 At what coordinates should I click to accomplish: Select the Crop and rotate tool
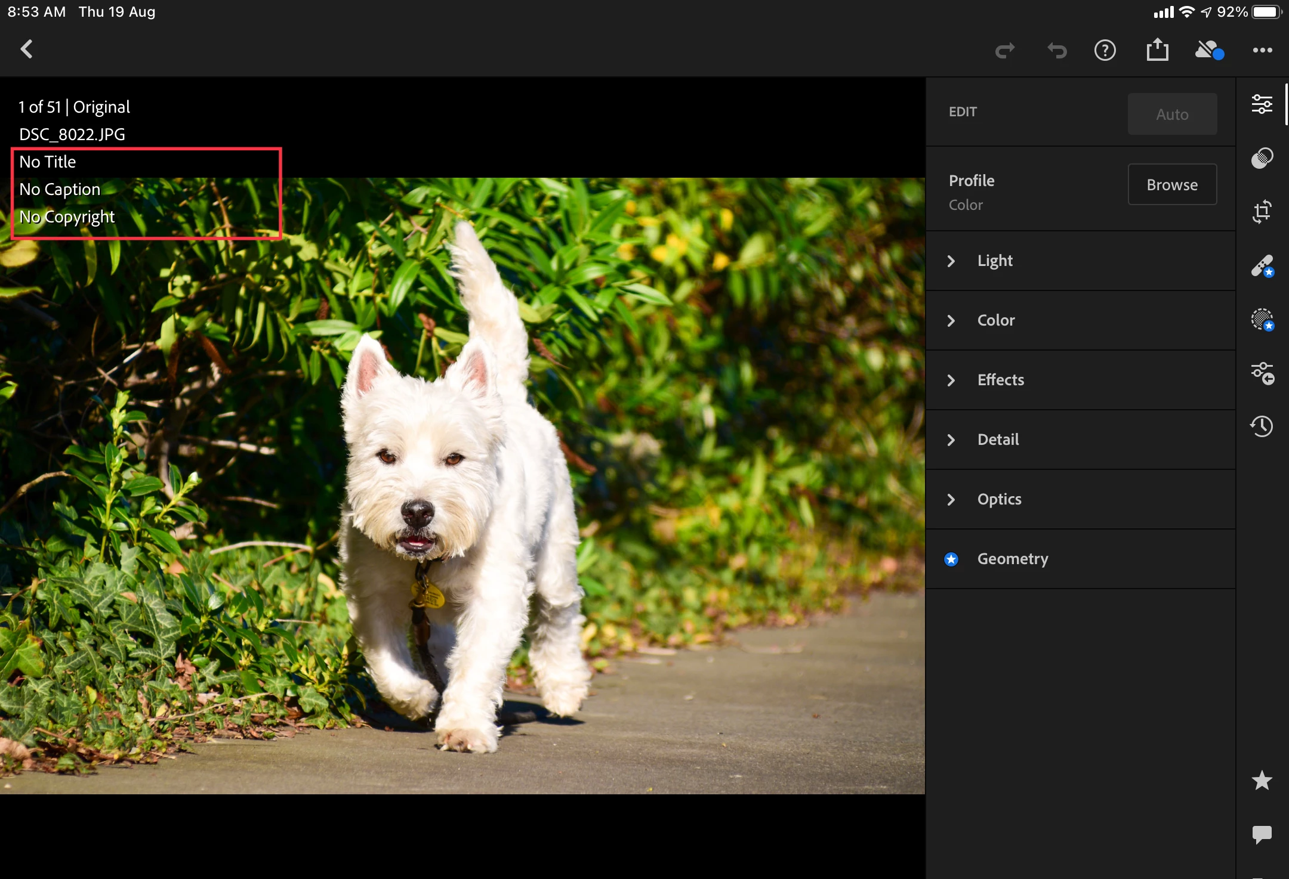point(1262,212)
